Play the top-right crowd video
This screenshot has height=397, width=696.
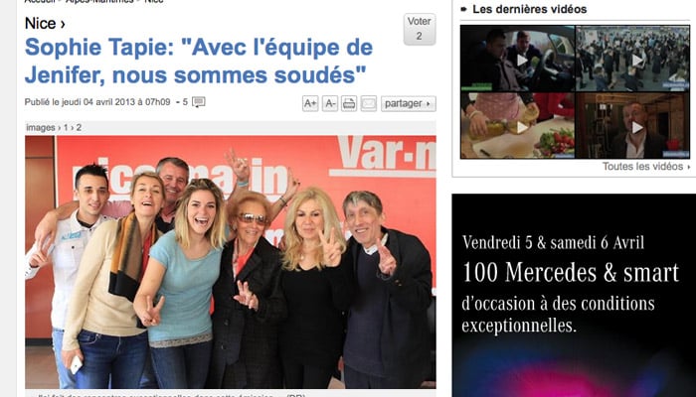tap(632, 59)
